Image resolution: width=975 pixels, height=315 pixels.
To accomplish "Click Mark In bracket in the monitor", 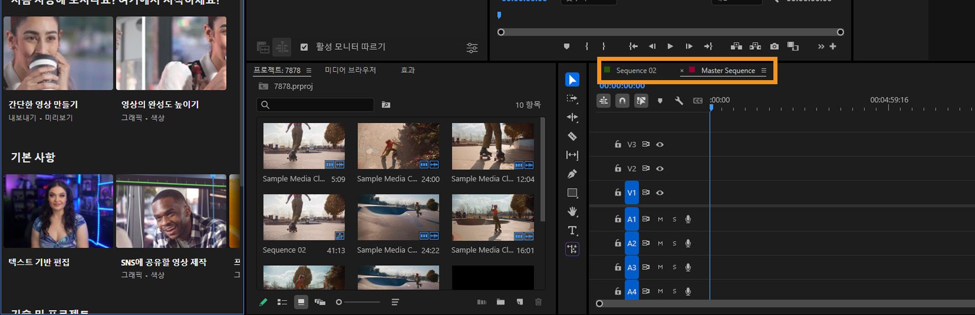I will 587,46.
